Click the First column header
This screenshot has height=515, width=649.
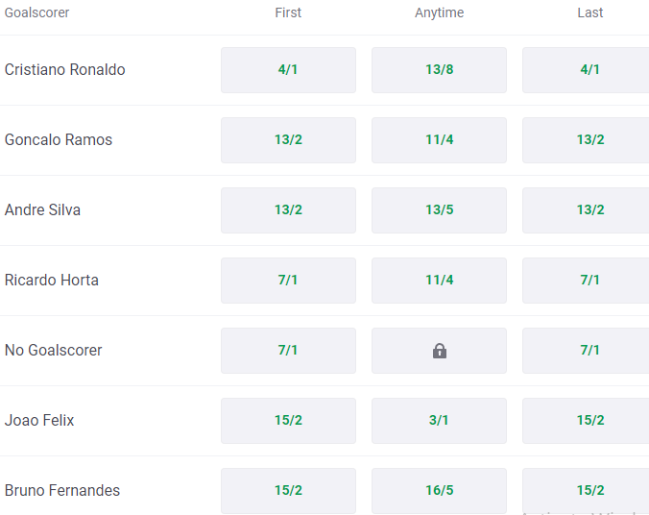288,12
